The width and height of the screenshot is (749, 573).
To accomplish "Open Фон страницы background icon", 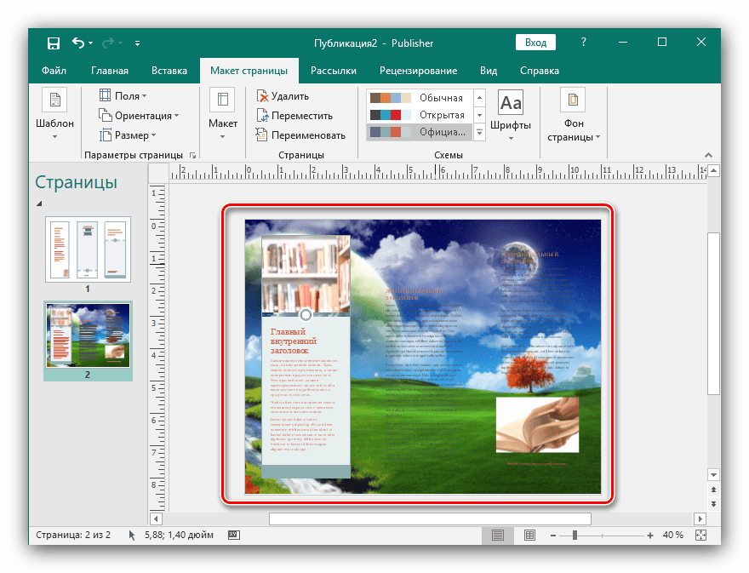I will tap(573, 100).
